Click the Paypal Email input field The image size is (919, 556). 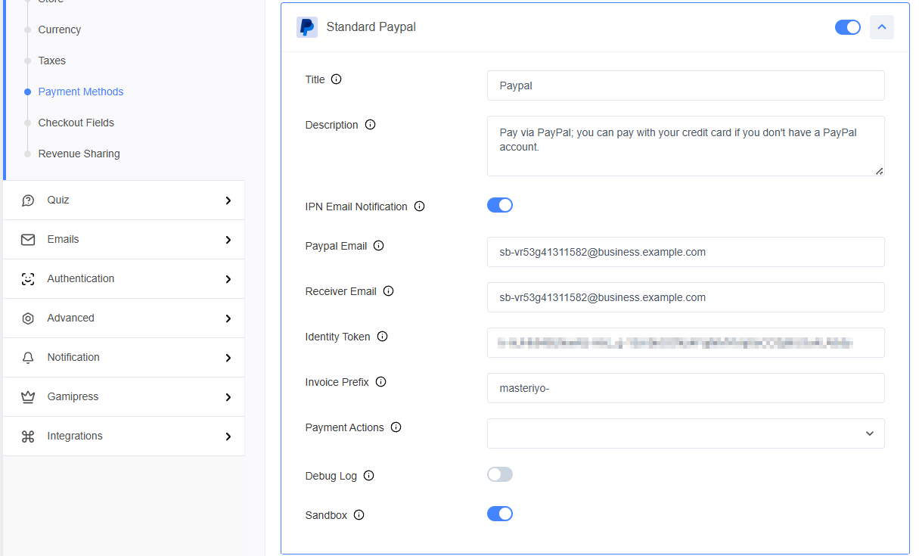click(686, 252)
